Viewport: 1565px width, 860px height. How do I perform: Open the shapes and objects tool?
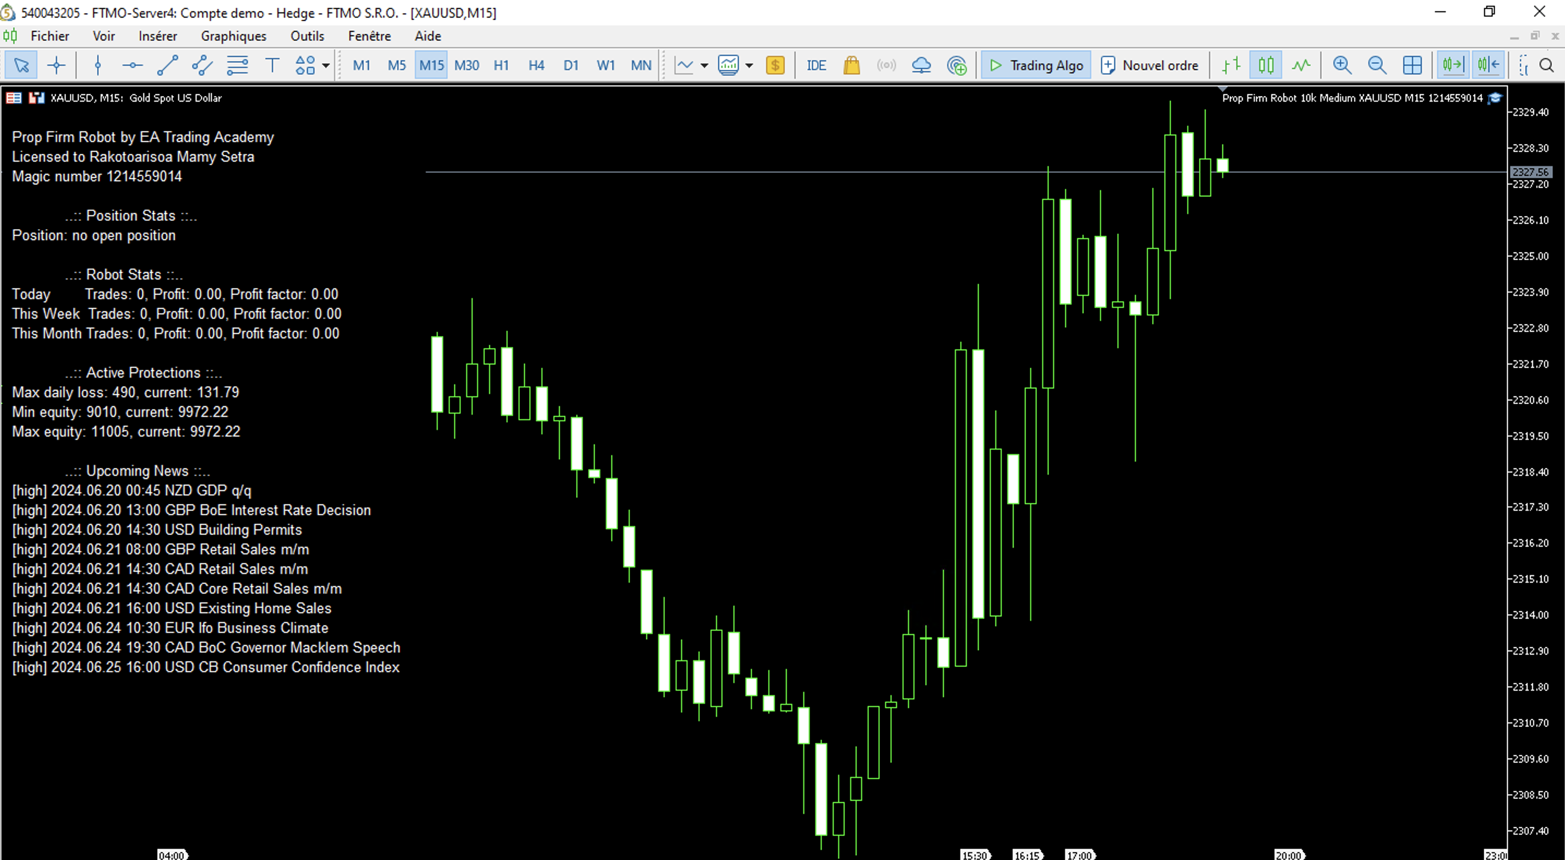click(x=305, y=65)
